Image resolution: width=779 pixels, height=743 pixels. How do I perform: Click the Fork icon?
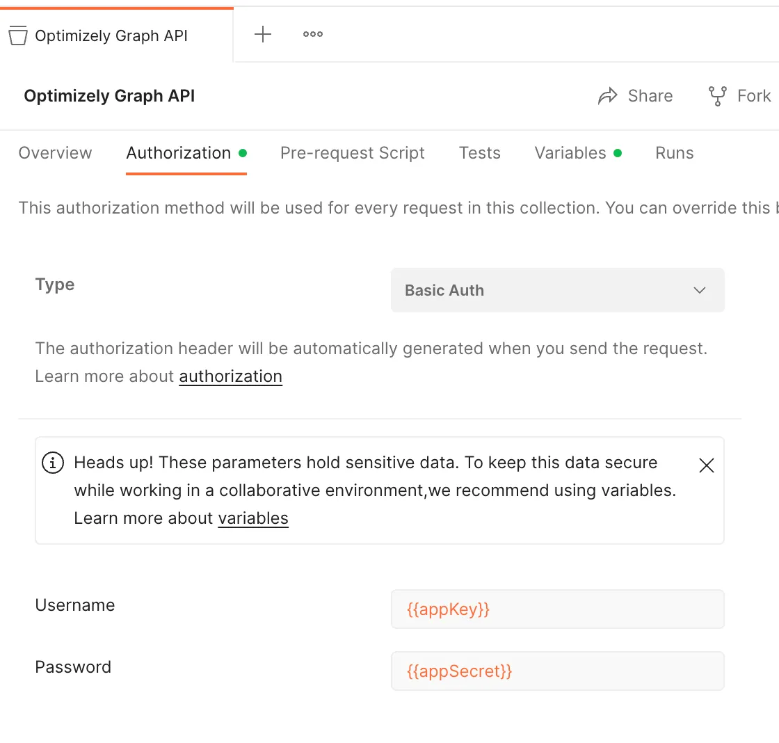click(x=717, y=96)
